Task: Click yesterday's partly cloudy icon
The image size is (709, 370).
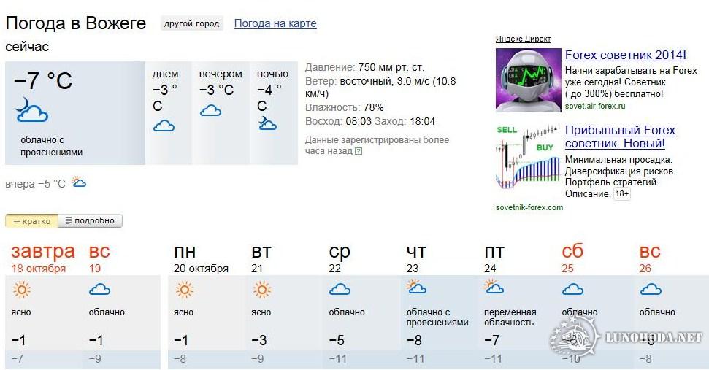Action: pyautogui.click(x=79, y=182)
